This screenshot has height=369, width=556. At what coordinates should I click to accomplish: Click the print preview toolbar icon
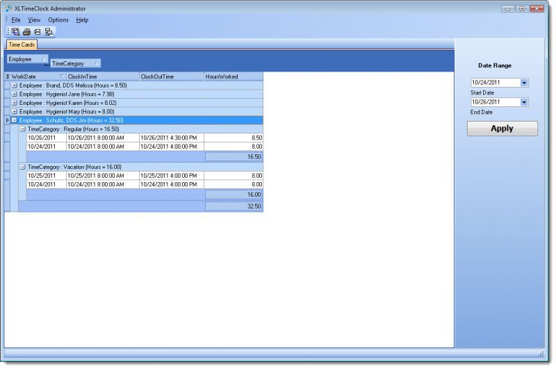[15, 32]
